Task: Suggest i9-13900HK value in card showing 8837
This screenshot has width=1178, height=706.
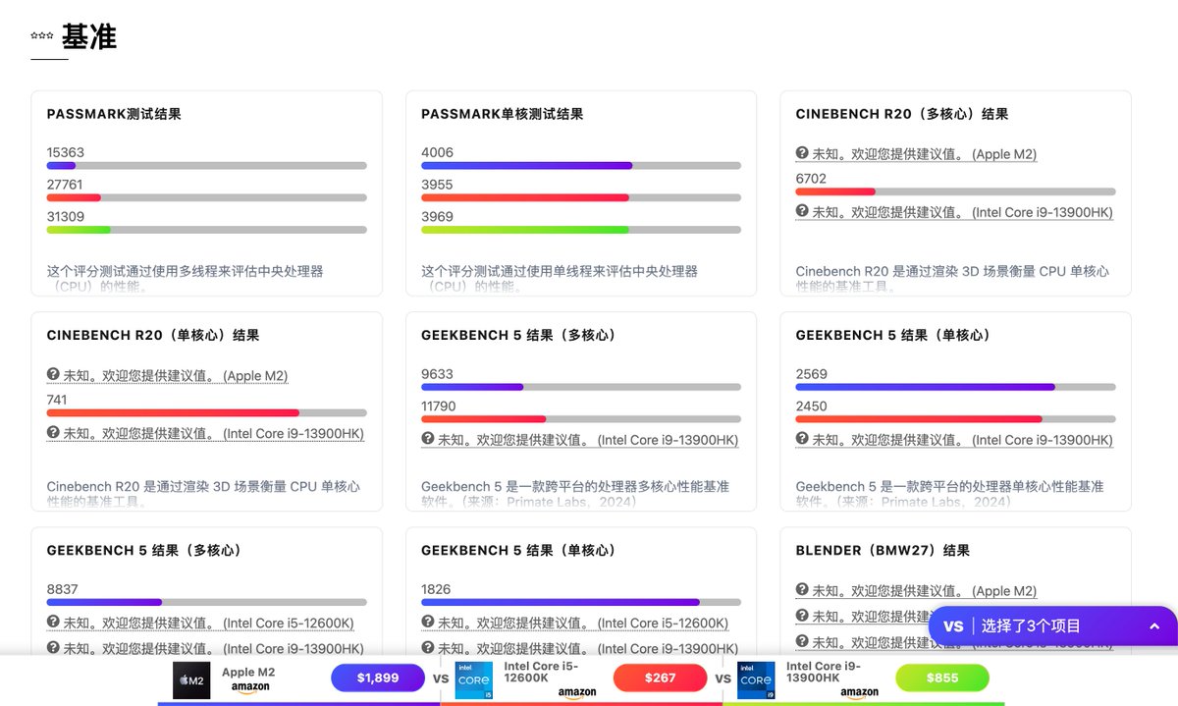Action: coord(205,649)
